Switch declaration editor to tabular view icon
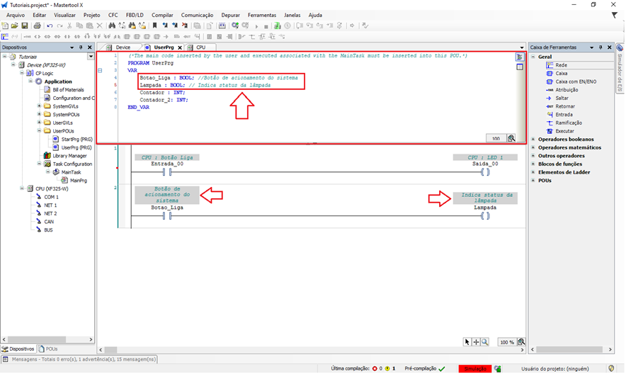 point(520,67)
